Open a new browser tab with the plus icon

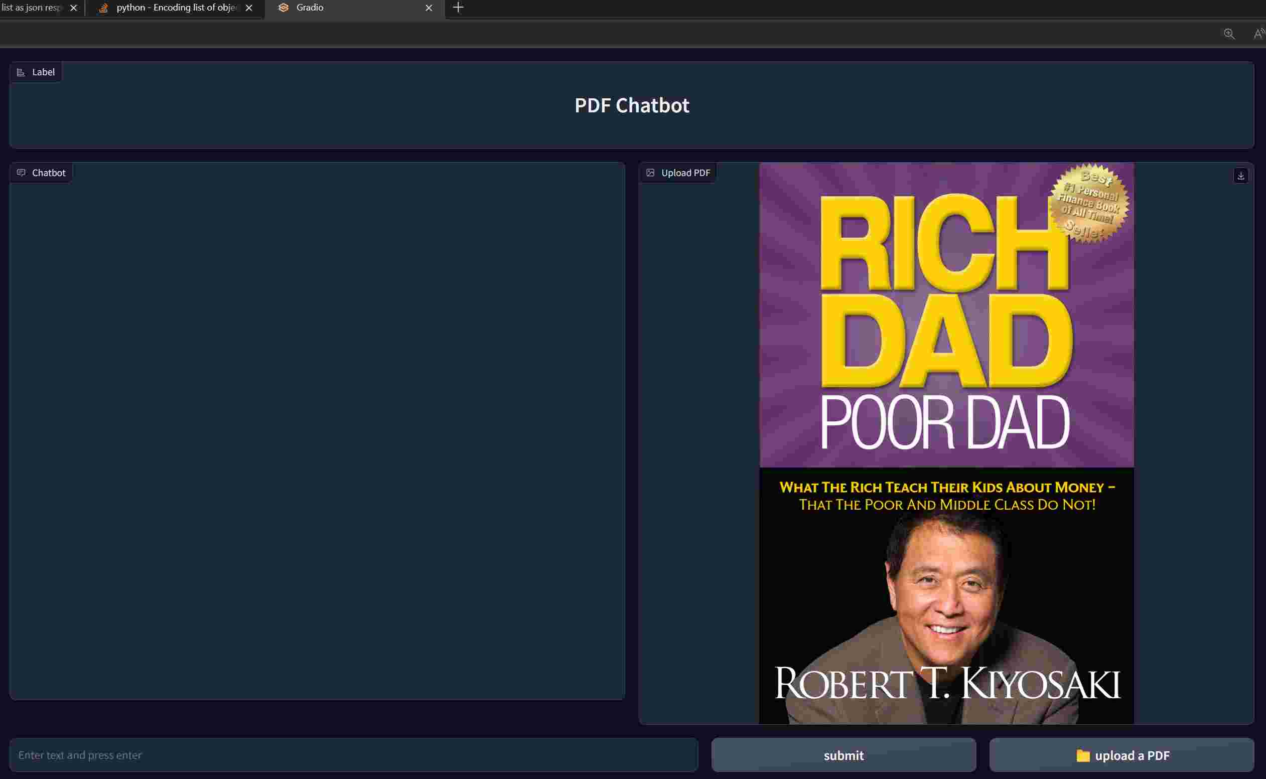(x=458, y=8)
